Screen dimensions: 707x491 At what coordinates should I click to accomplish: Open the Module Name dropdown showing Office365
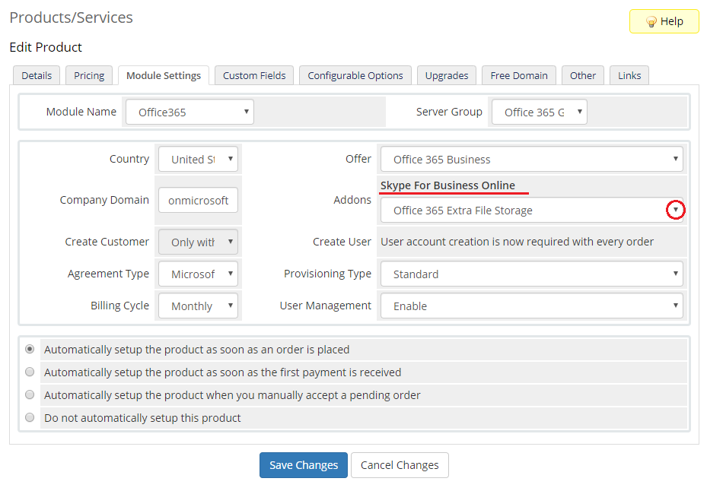pos(189,112)
